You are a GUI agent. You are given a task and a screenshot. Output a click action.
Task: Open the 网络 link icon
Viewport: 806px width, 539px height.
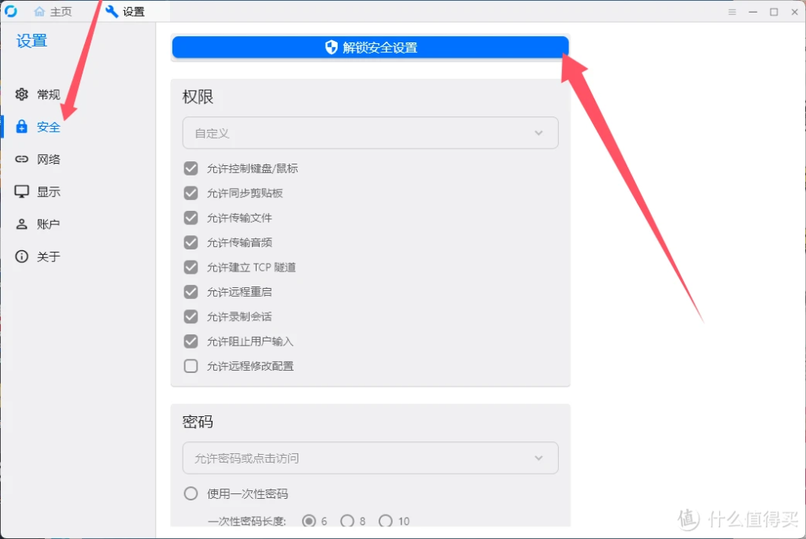click(x=21, y=159)
